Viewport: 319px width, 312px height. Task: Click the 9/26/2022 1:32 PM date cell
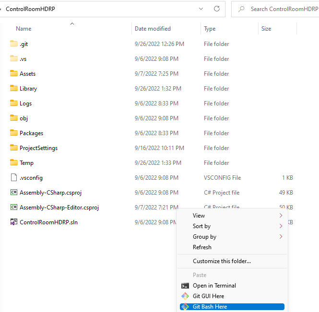click(x=158, y=89)
